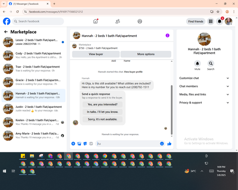Image resolution: width=238 pixels, height=190 pixels.
Task: Go back using the Marketplace back arrow
Action: (x=6, y=32)
